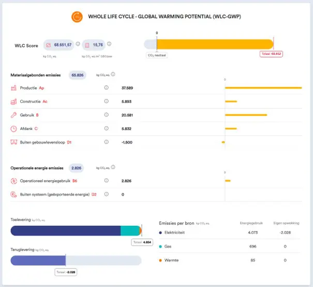Select the Elektriciteit row in emissions table
The width and height of the screenshot is (313, 287).
(228, 232)
